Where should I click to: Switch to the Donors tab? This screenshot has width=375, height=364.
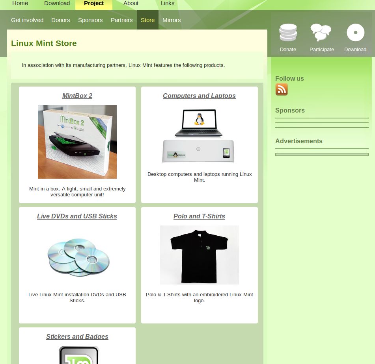pyautogui.click(x=60, y=20)
